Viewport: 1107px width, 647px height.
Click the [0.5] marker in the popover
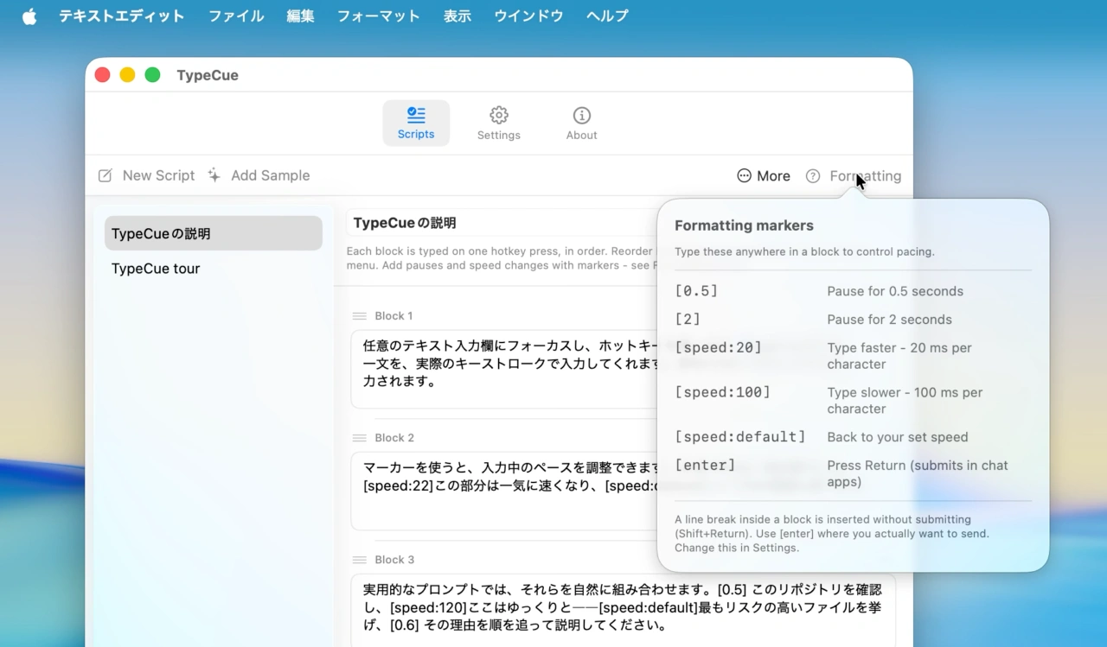click(x=696, y=291)
